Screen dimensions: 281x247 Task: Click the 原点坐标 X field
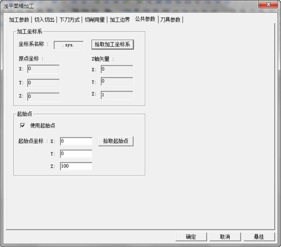tap(43, 69)
